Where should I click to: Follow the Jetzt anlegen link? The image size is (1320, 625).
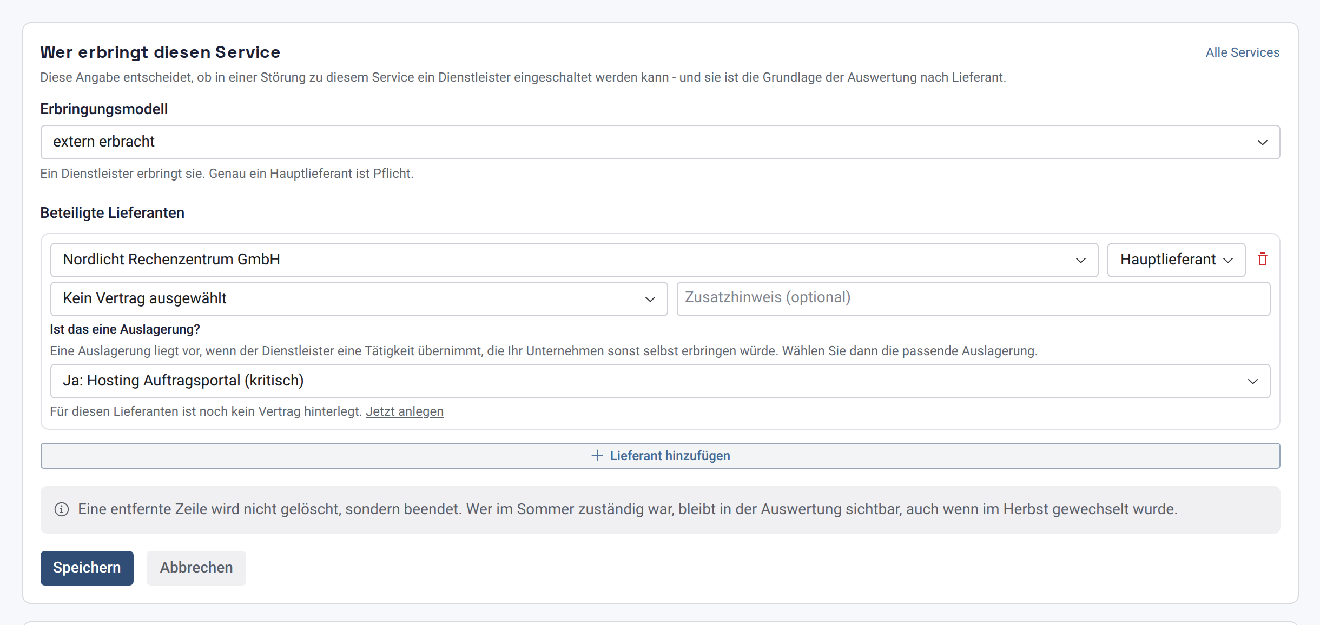(405, 411)
